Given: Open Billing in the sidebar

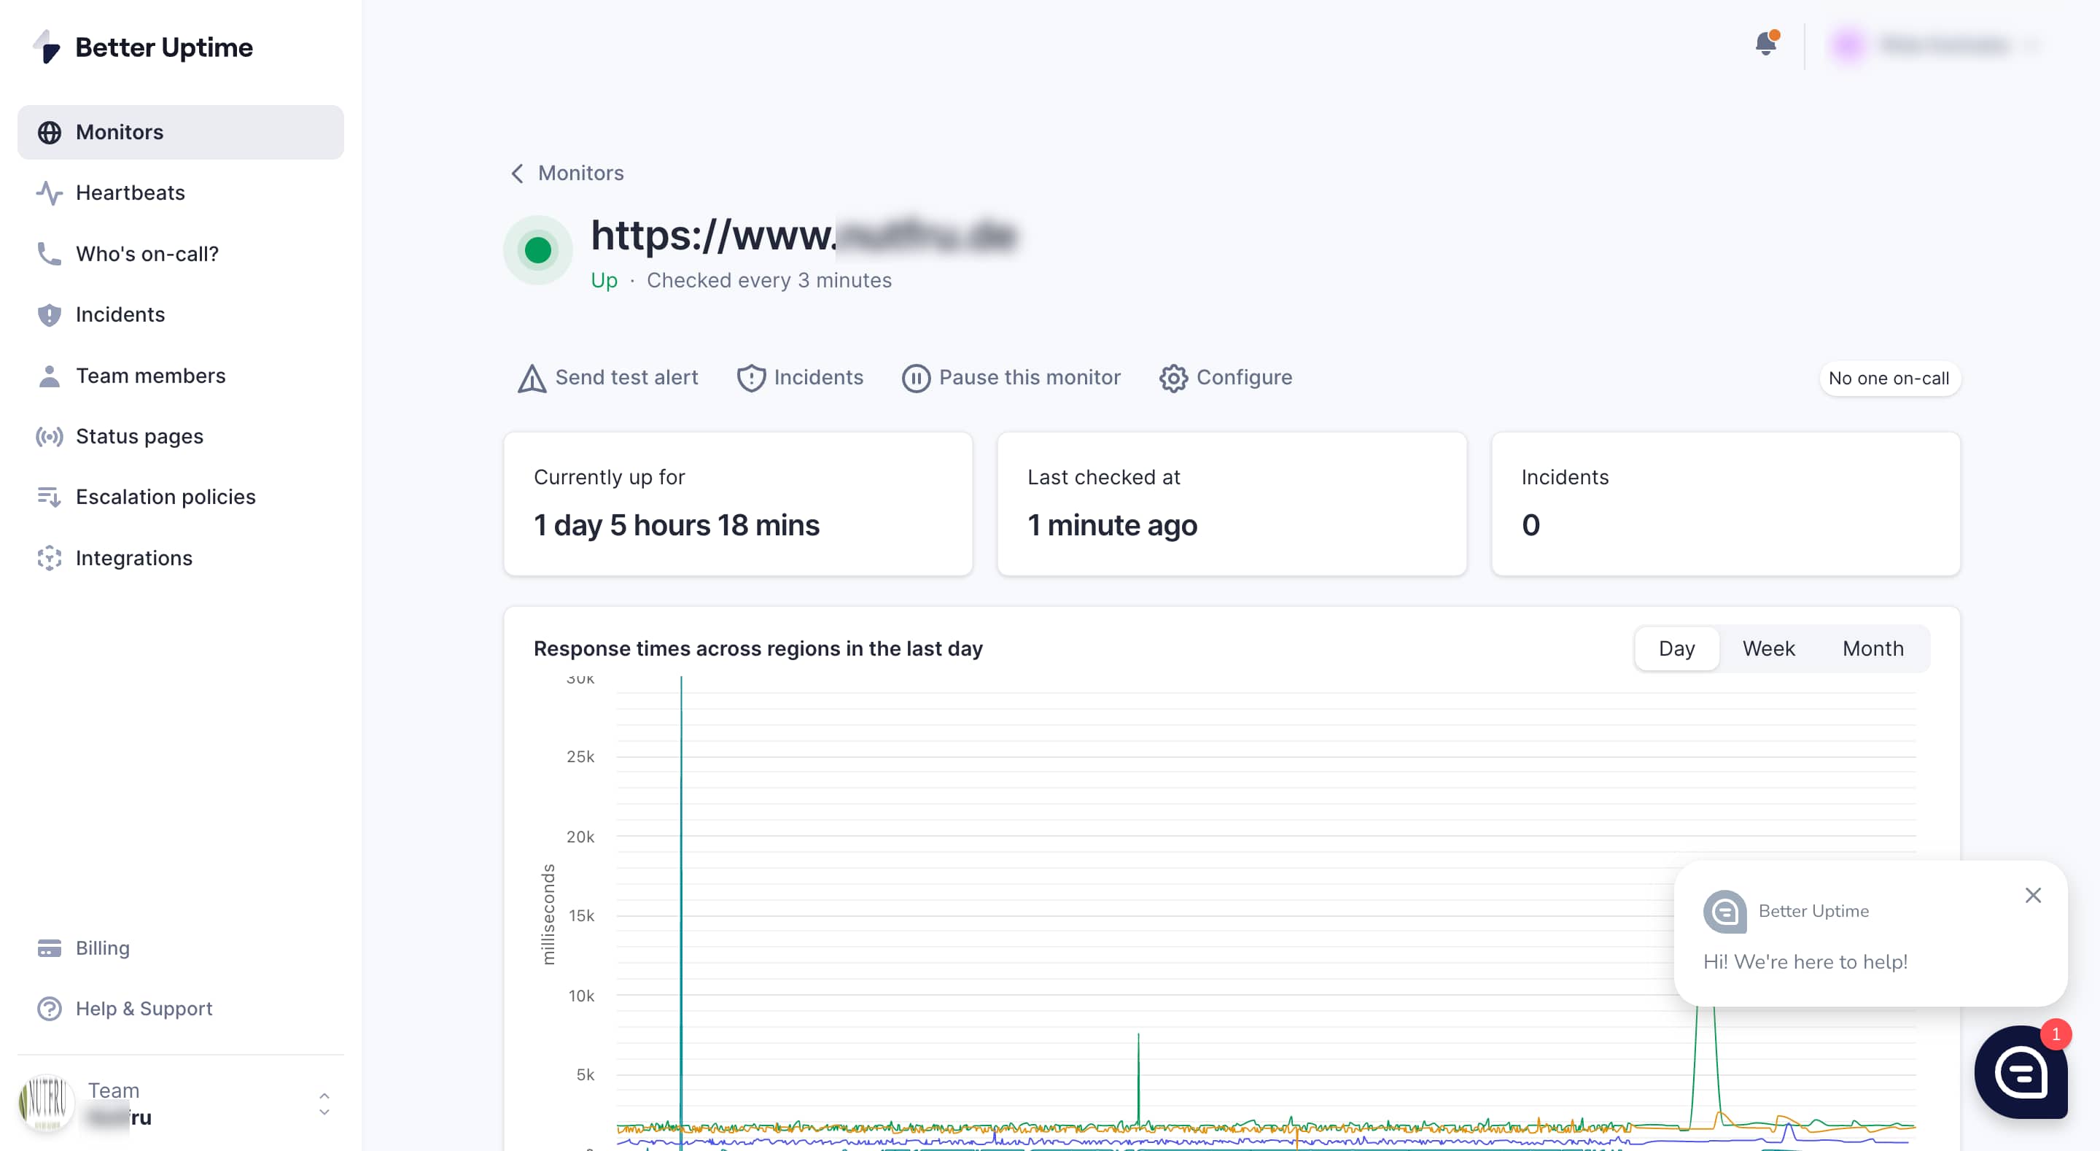Looking at the screenshot, I should tap(181, 948).
